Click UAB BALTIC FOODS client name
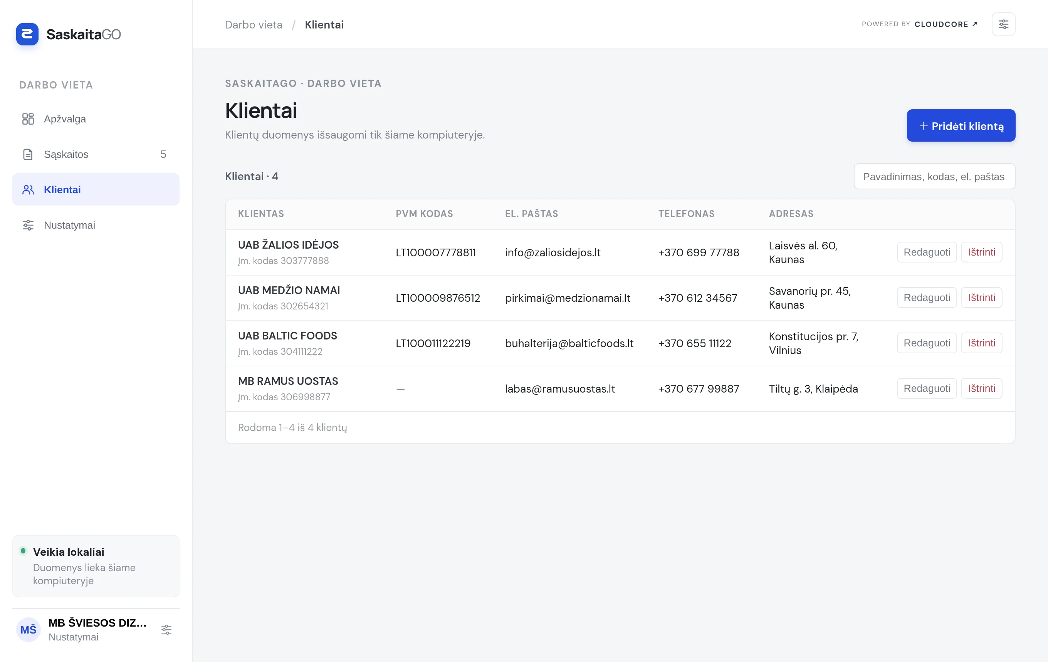 tap(287, 336)
